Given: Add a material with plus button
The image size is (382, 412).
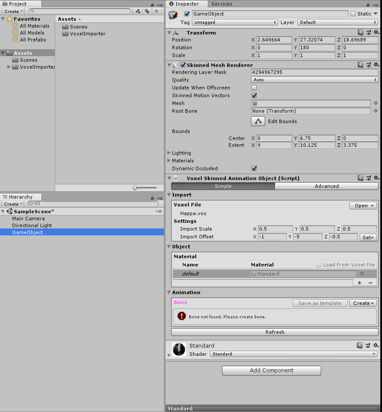Looking at the screenshot, I should (360, 283).
